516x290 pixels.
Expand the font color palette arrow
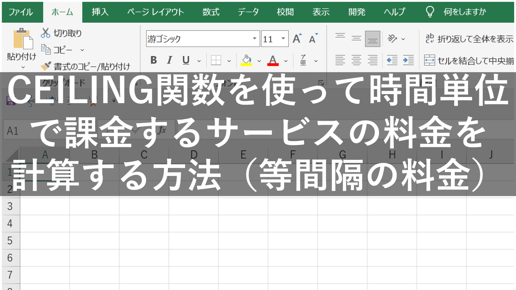(286, 61)
